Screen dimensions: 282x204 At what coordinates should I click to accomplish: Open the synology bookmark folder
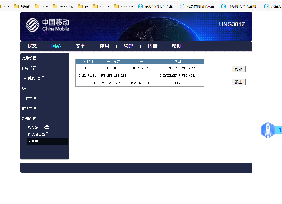click(63, 6)
